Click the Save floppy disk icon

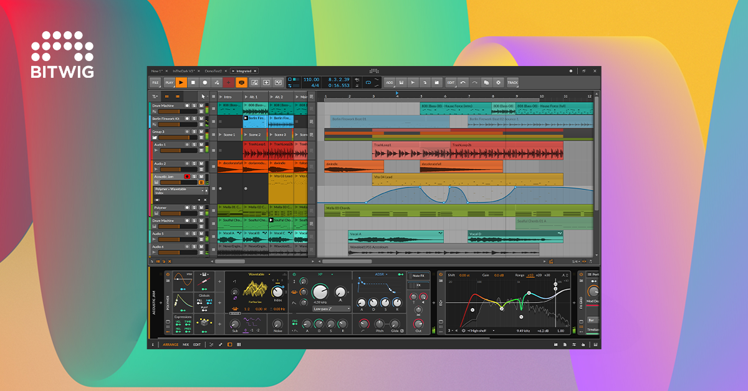[401, 82]
